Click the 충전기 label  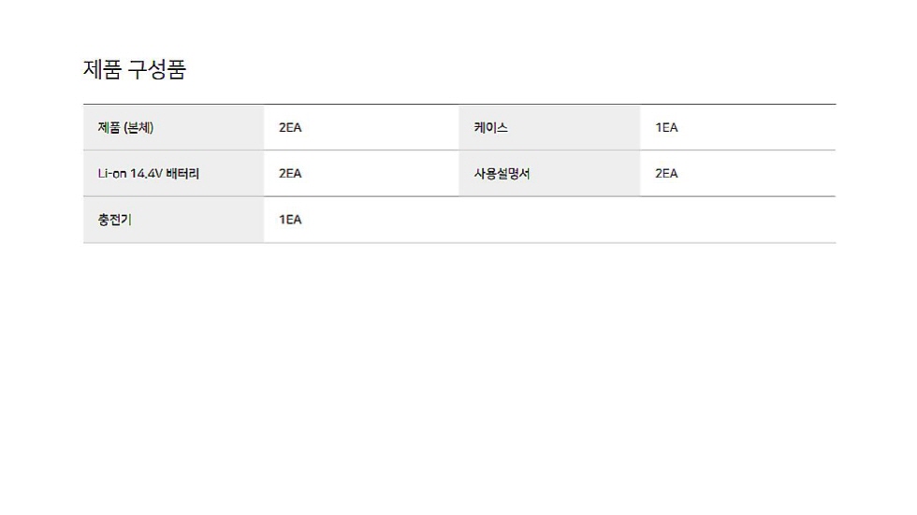point(114,220)
